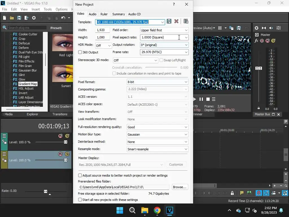289x217 pixels.
Task: Switch to the Explorer panel tab
Action: click(32, 114)
